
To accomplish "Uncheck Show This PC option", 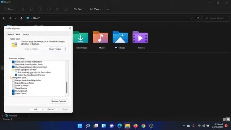I will [x=13, y=94].
